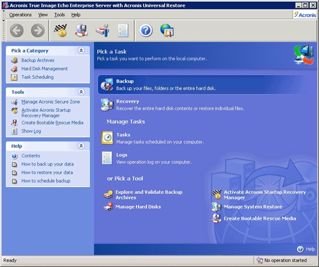This screenshot has height=267, width=319.
Task: Click the "No operation started" status text
Action: coord(285,260)
